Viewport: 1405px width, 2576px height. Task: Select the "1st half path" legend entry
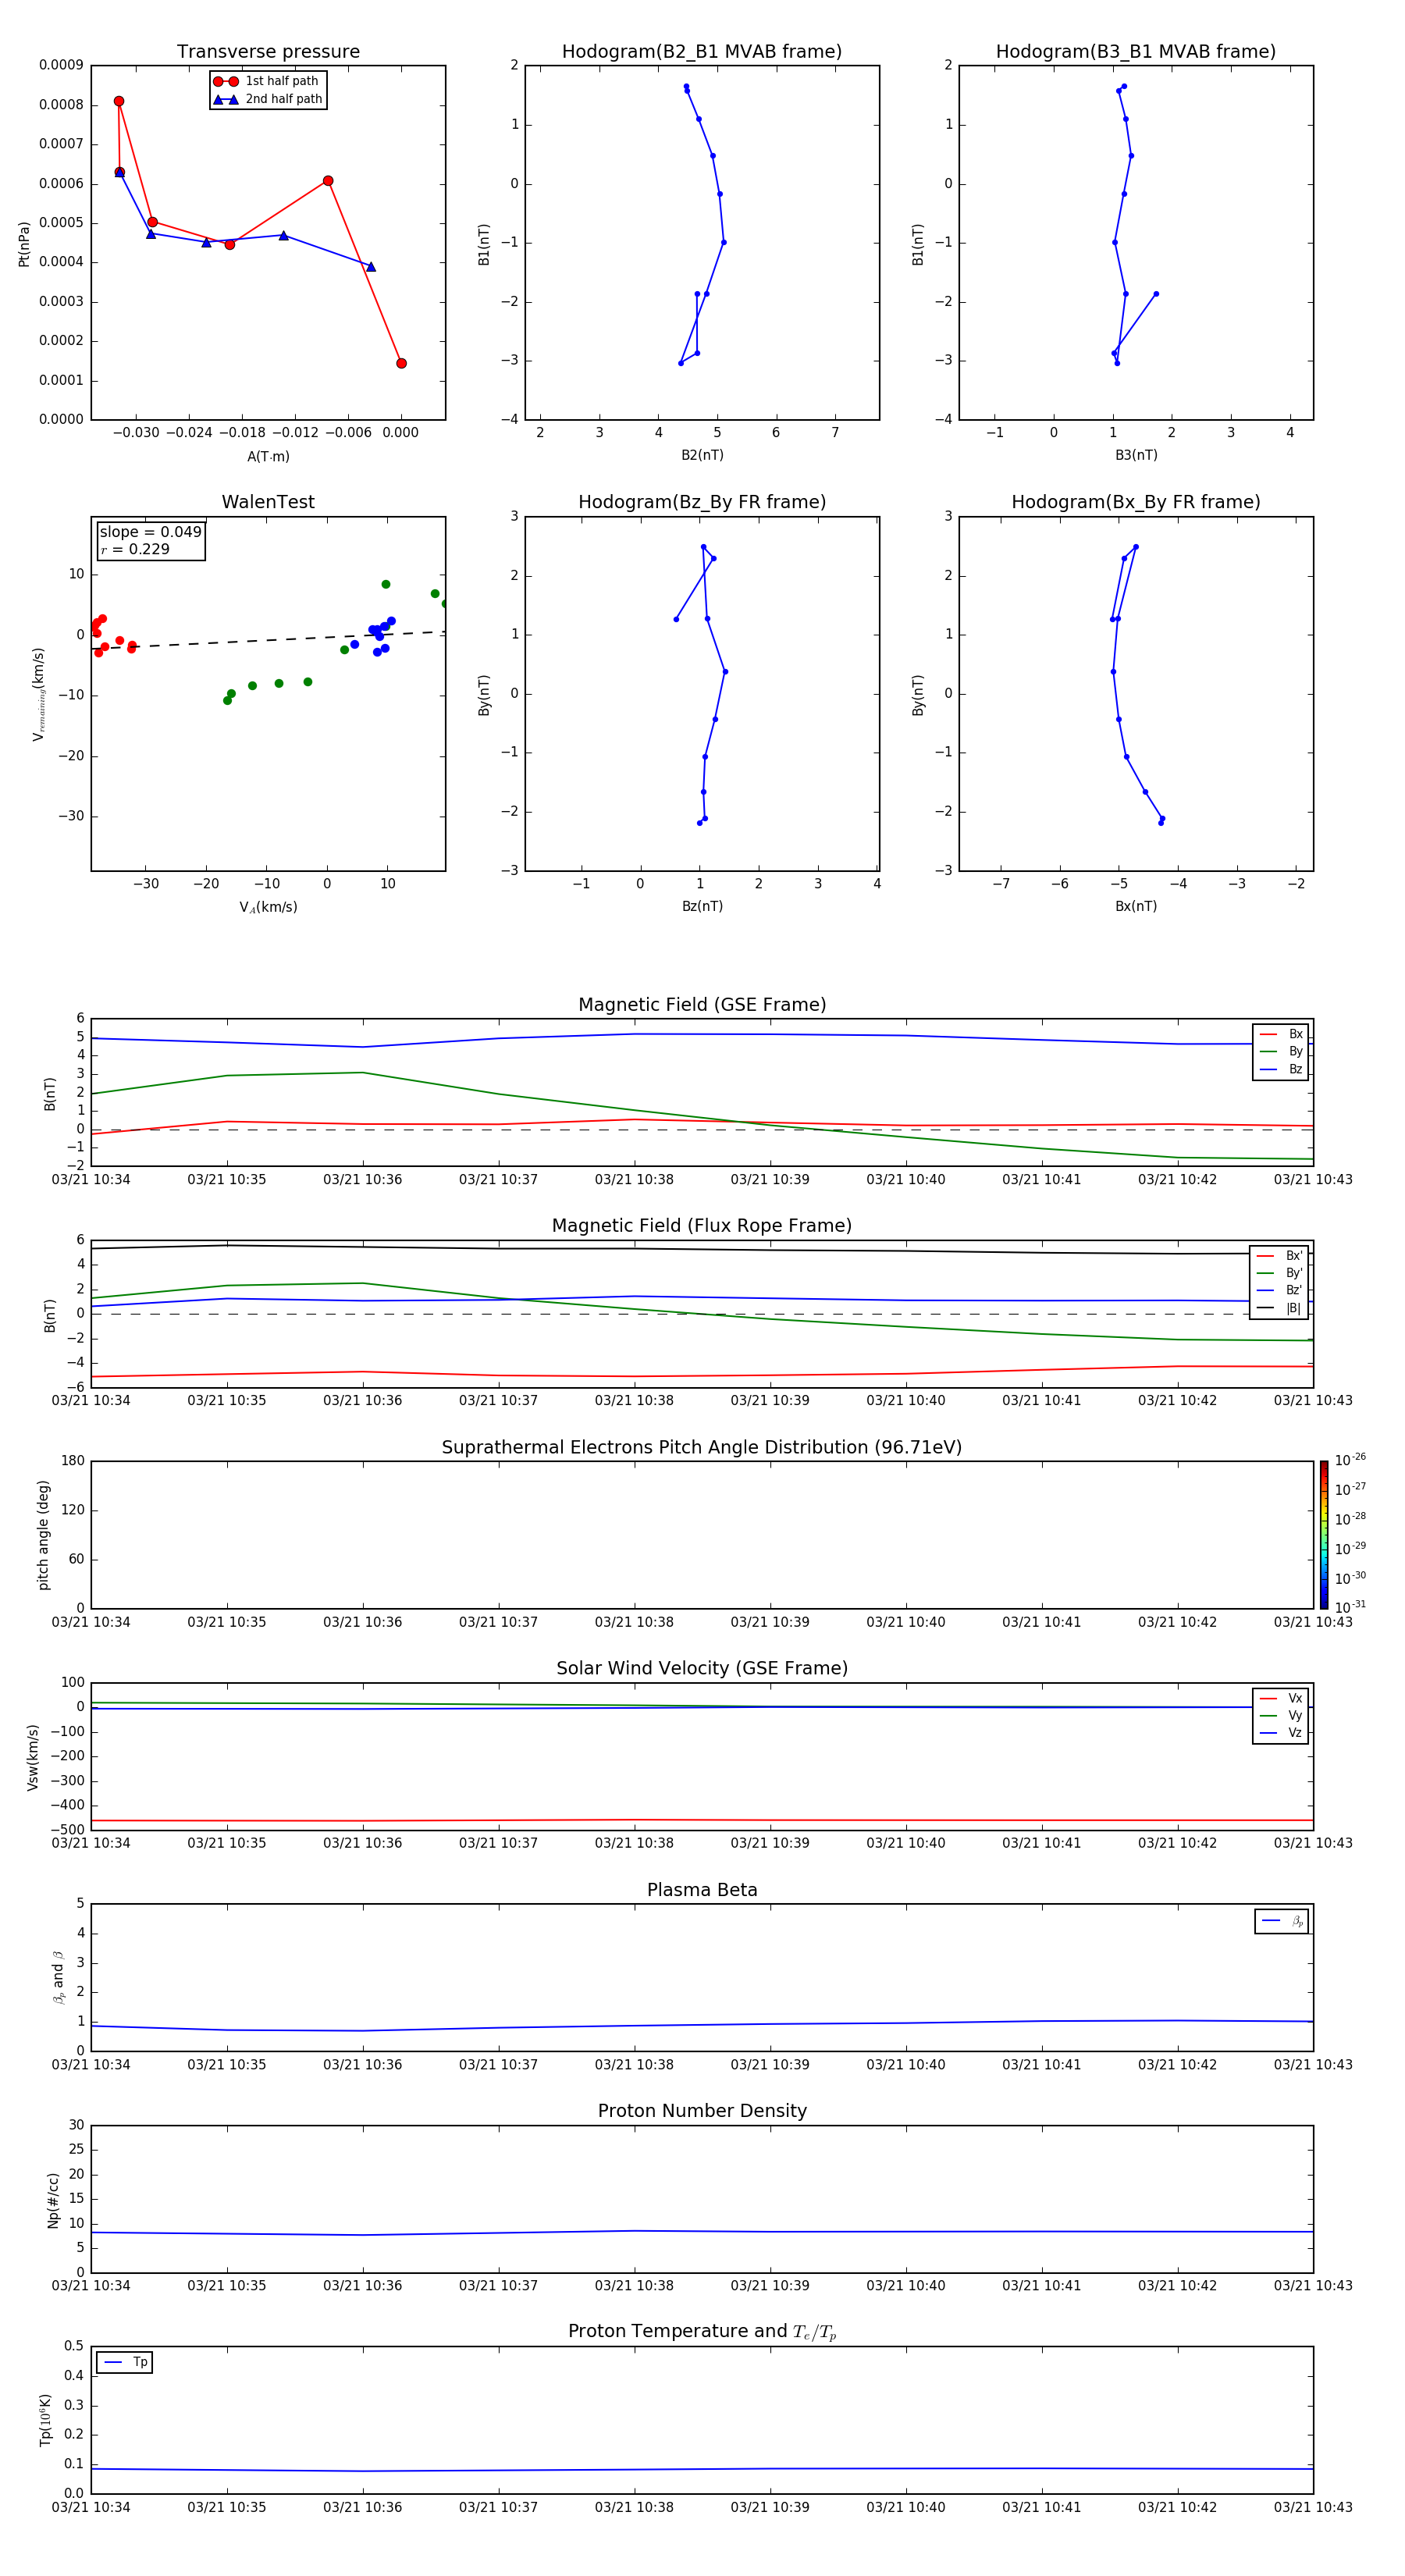click(267, 81)
